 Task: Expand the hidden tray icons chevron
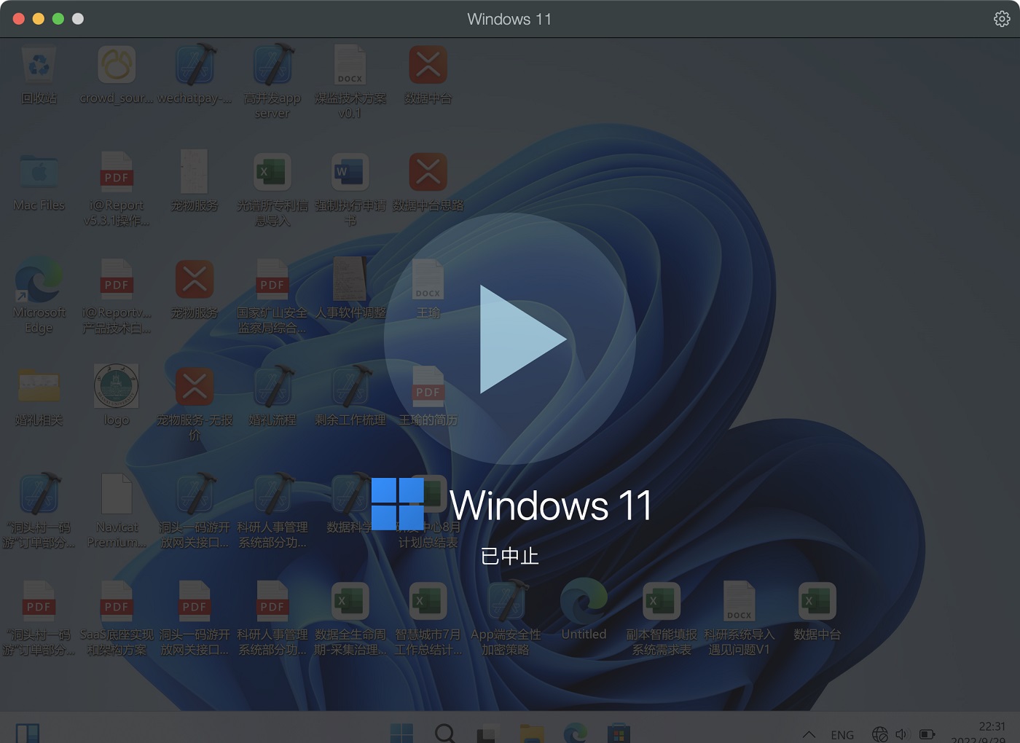[x=809, y=734]
